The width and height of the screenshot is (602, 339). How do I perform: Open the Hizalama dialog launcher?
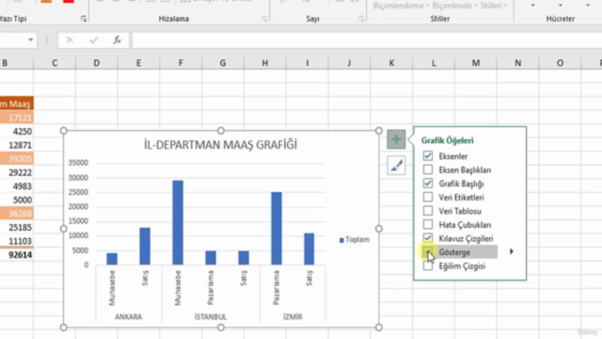click(x=264, y=19)
